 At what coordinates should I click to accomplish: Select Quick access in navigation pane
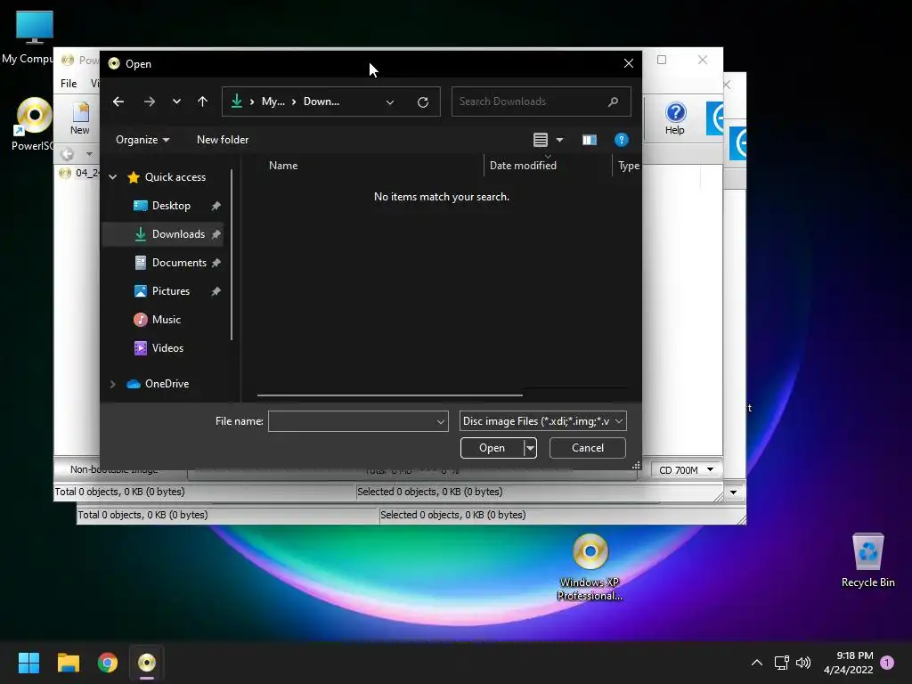(175, 177)
